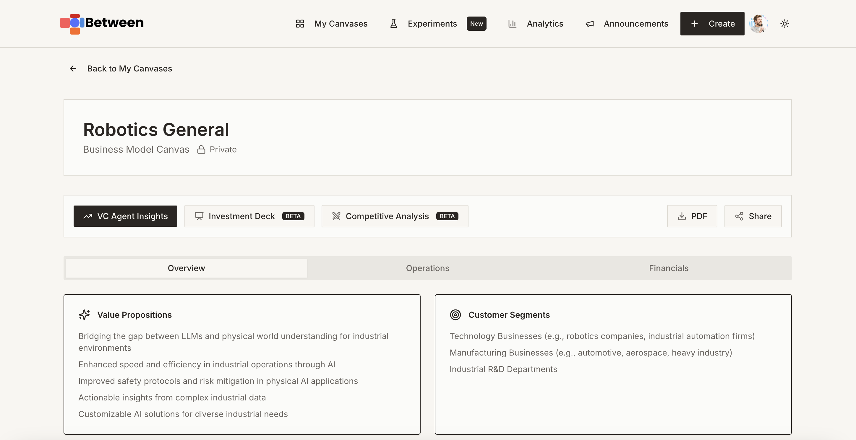Toggle the light/dark theme sun icon
Viewport: 856px width, 440px height.
click(x=784, y=24)
